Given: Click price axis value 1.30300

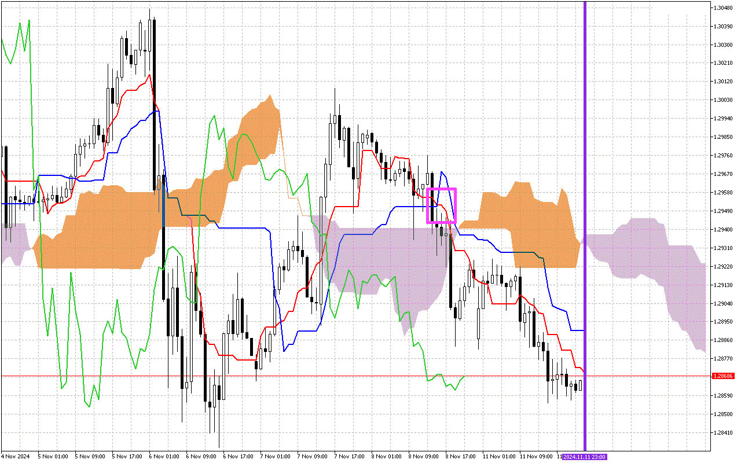Looking at the screenshot, I should click(722, 45).
